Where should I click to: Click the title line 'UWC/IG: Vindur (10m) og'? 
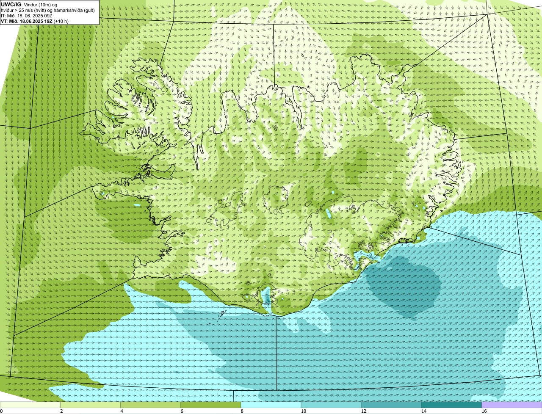(x=29, y=5)
